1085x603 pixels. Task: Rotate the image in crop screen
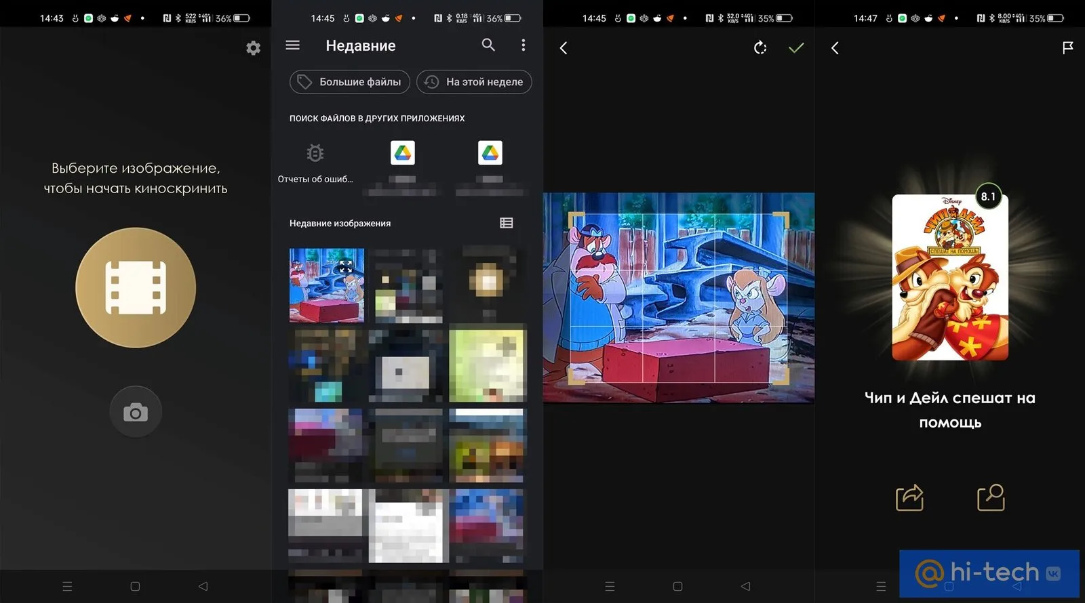760,47
